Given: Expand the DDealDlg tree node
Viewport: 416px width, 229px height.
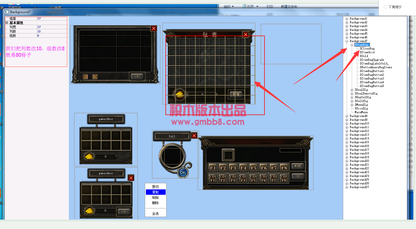Looking at the screenshot, I should (352, 90).
